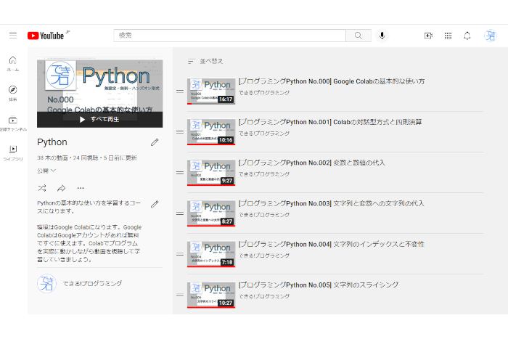Edit the playlist title Python pencil
Viewport: 508px width, 339px height.
pyautogui.click(x=155, y=142)
